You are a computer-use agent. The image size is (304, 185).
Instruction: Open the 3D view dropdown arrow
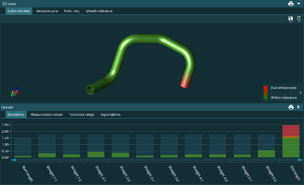298,4
